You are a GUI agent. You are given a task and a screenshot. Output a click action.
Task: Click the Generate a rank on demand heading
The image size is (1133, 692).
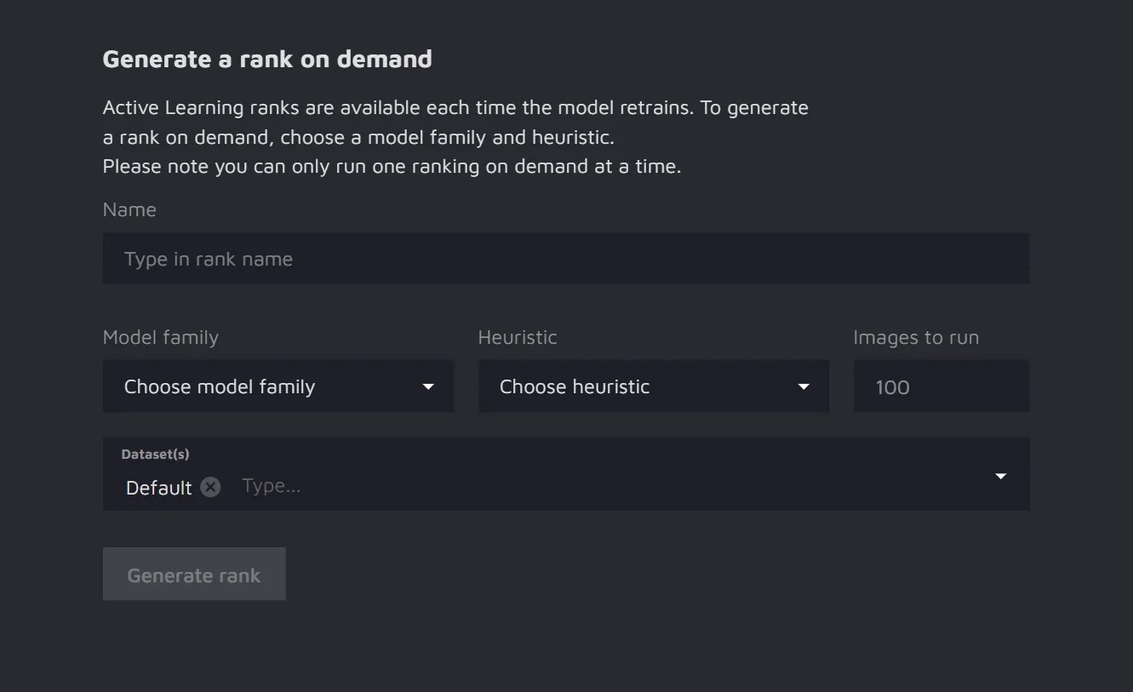(x=267, y=60)
